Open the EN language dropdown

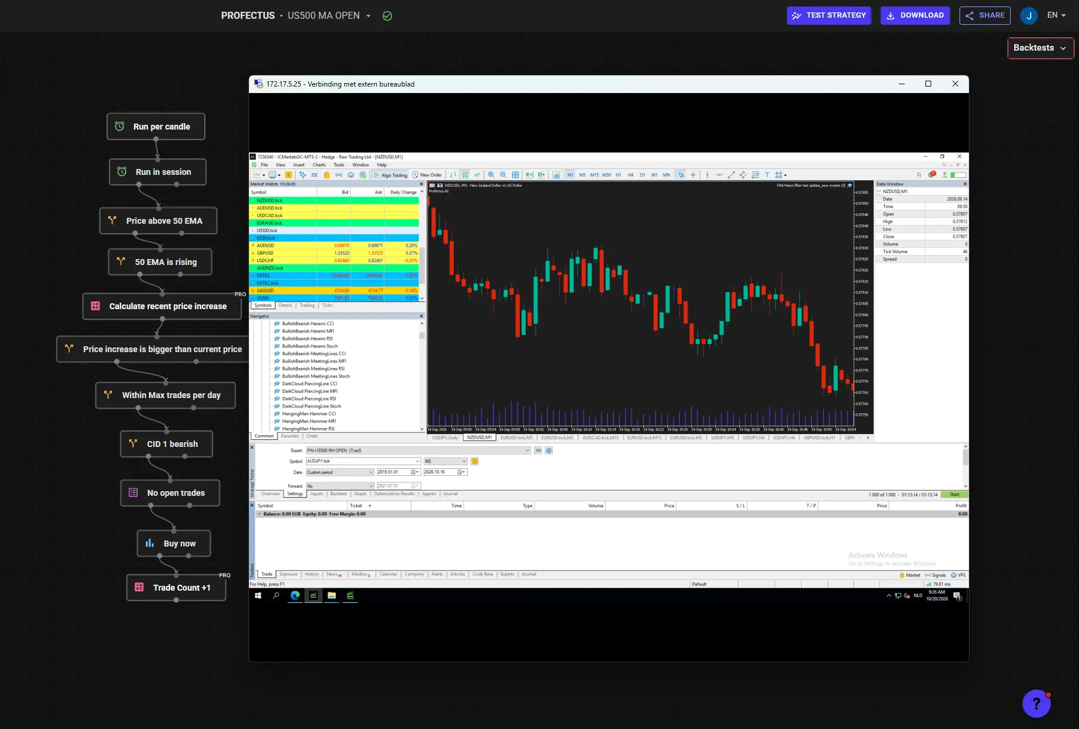click(x=1056, y=15)
